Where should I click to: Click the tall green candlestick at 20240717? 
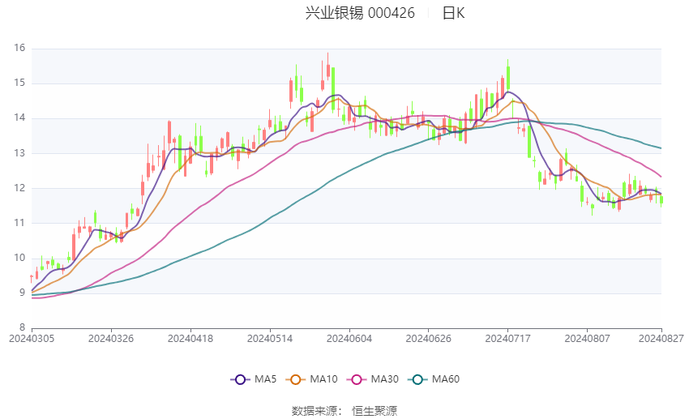[x=508, y=77]
